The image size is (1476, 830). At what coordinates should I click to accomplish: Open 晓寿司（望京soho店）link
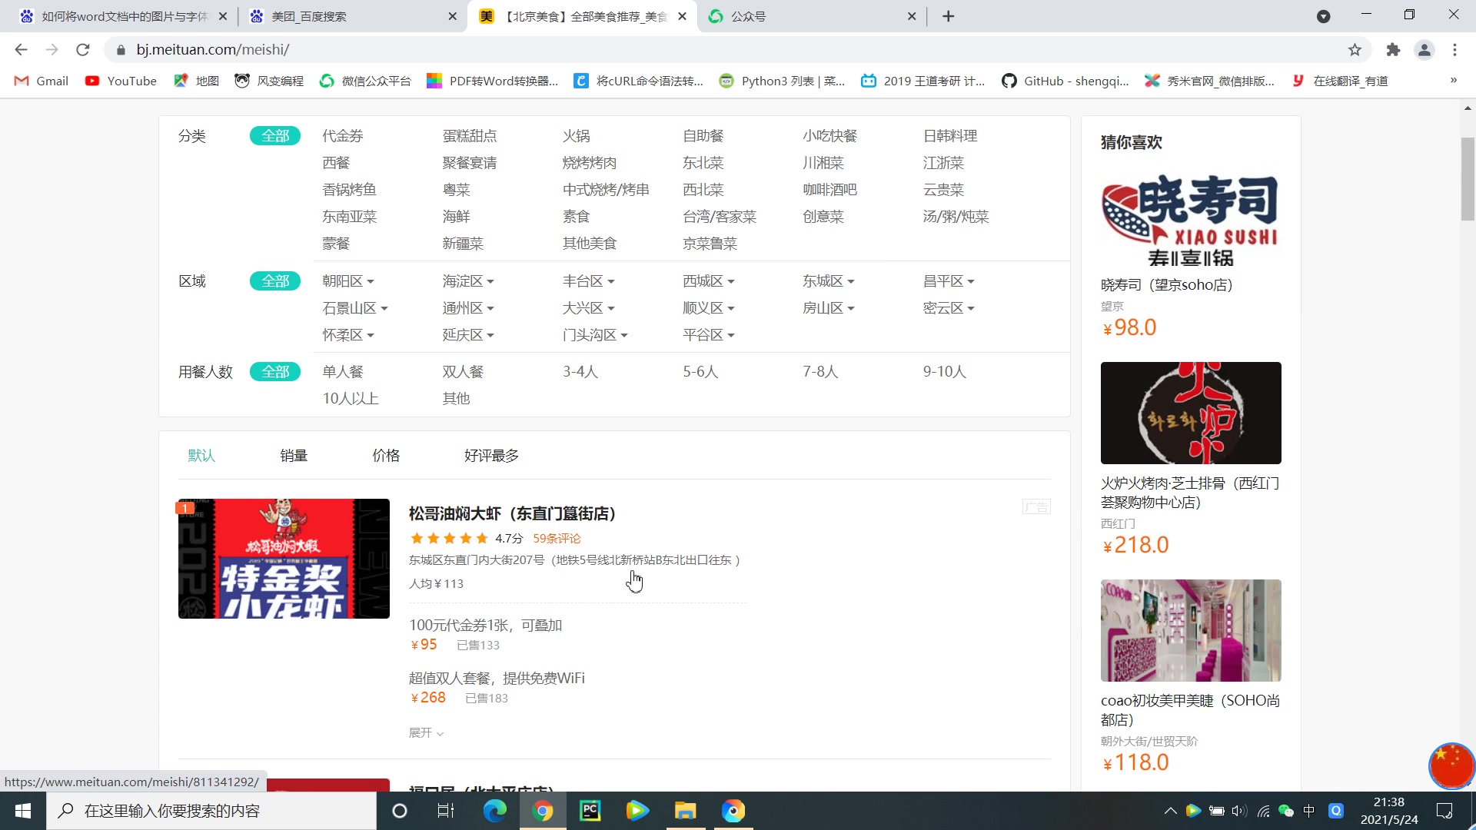coord(1167,285)
